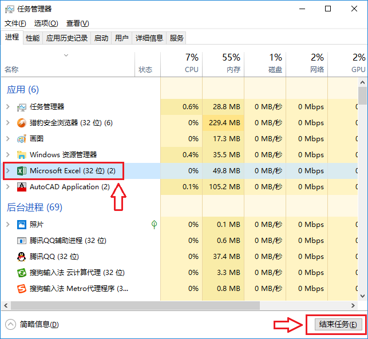
Task: Switch to the 详细信息 tab
Action: click(149, 38)
